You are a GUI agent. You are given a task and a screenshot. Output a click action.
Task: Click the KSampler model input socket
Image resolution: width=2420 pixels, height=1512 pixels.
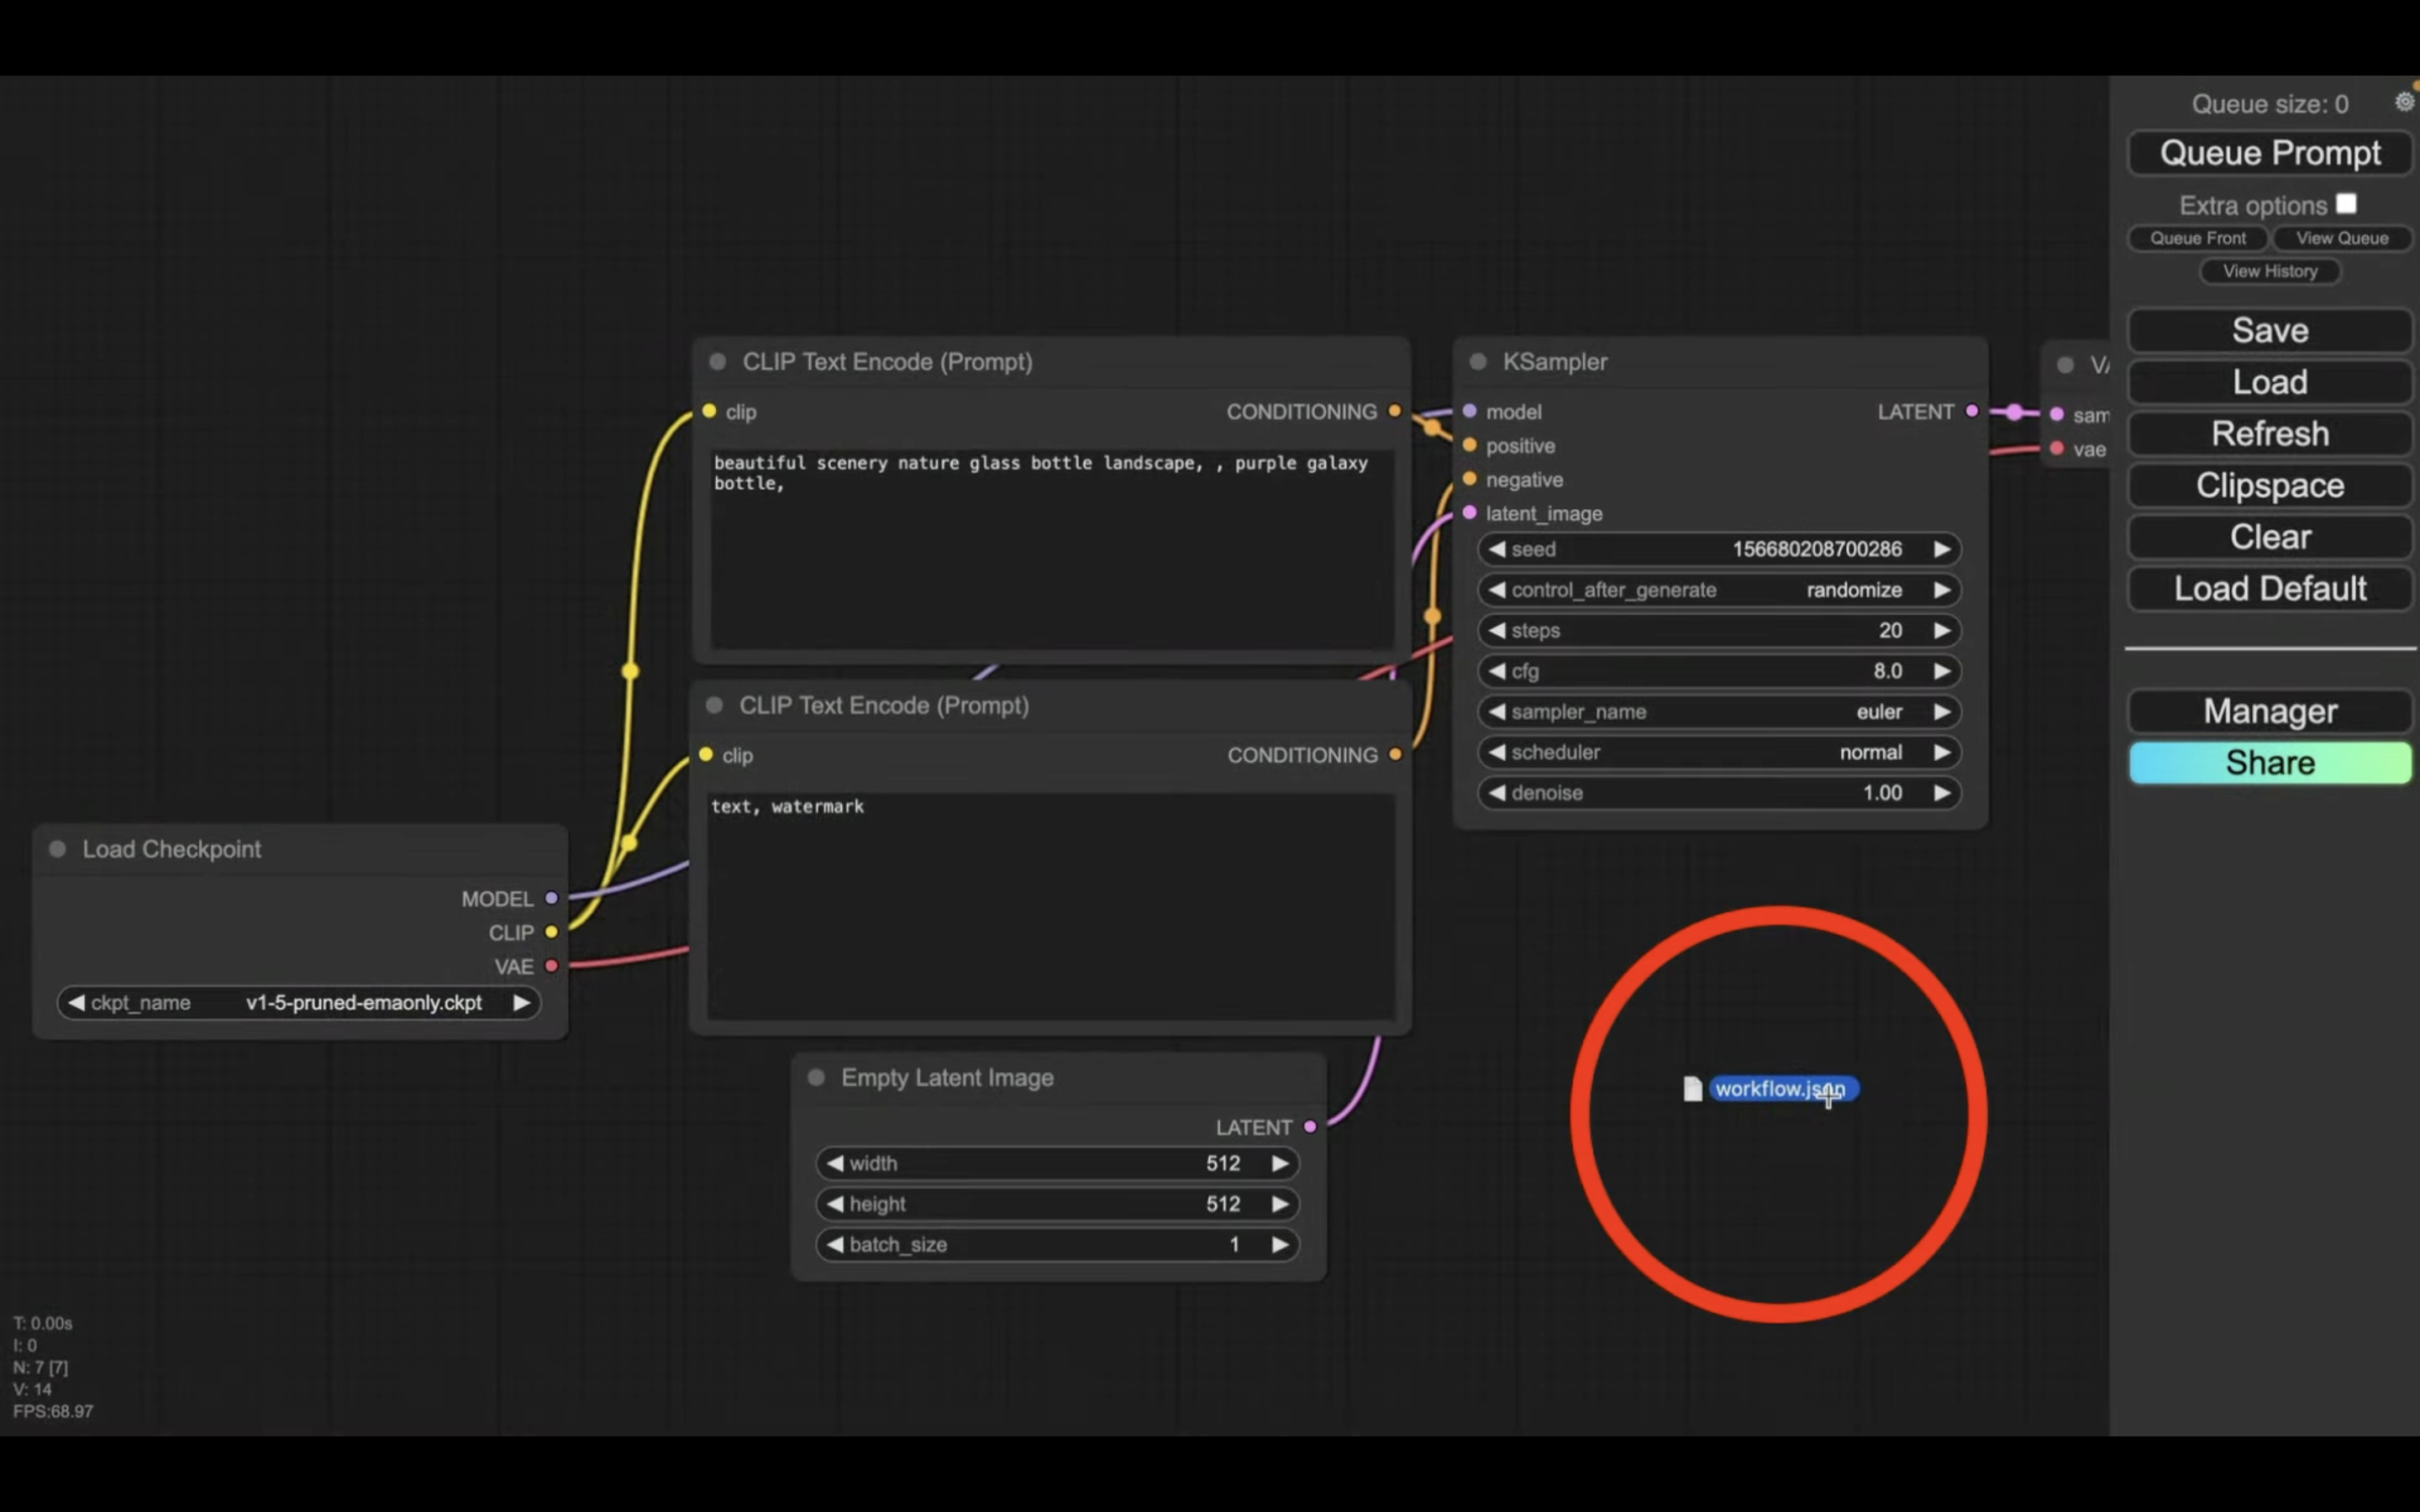pos(1470,411)
